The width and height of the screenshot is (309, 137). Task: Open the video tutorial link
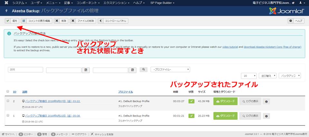point(230,47)
